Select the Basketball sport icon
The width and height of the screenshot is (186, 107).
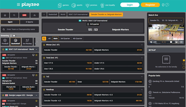[x=15, y=41]
